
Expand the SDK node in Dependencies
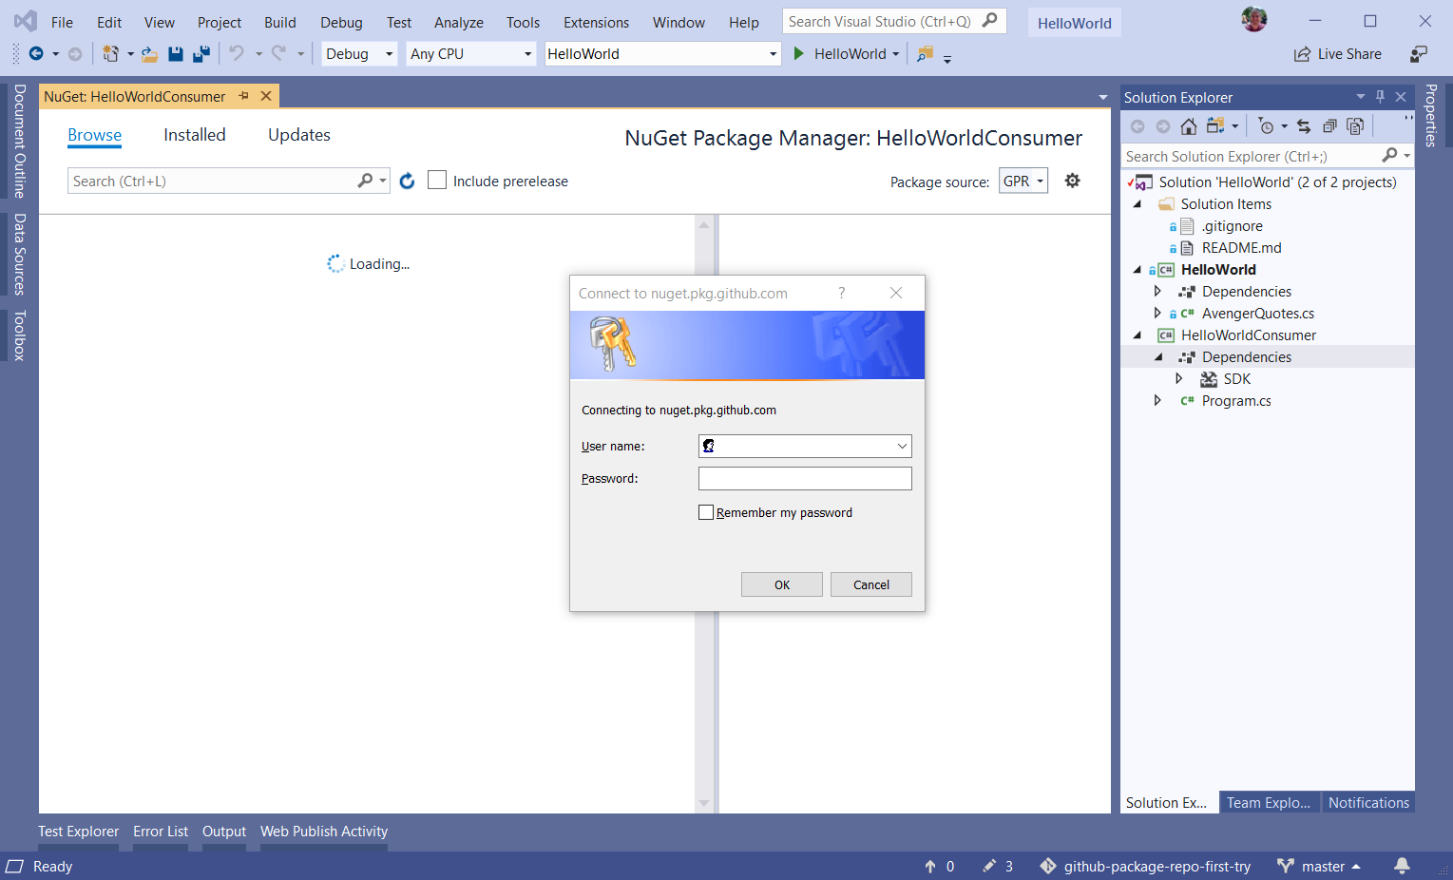pos(1178,379)
